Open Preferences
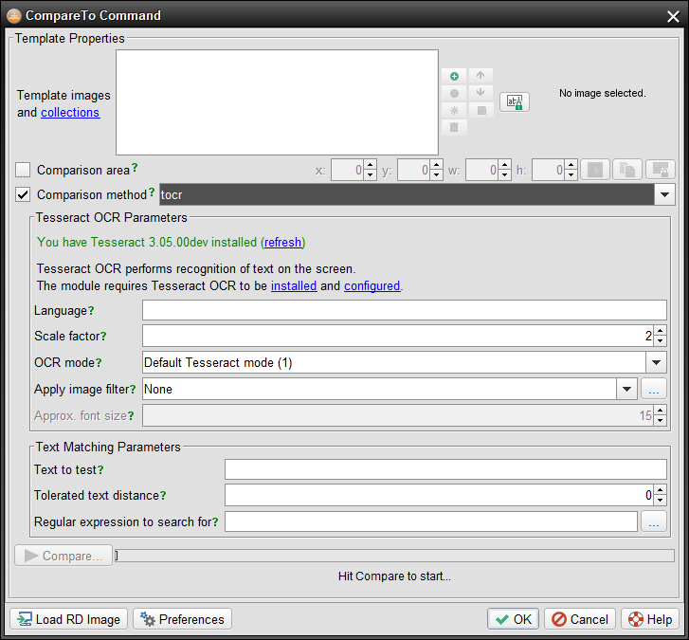The image size is (689, 640). point(182,619)
